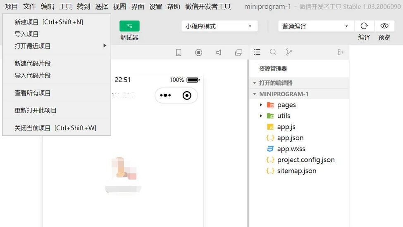Open the 编辑 menu
The height and width of the screenshot is (227, 403).
click(x=48, y=7)
